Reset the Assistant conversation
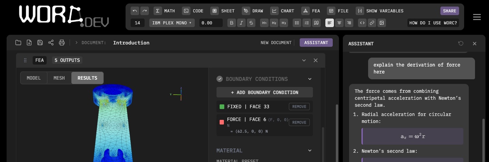 point(461,44)
